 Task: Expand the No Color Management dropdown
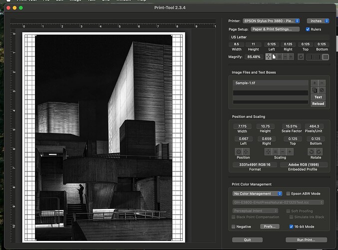(257, 193)
